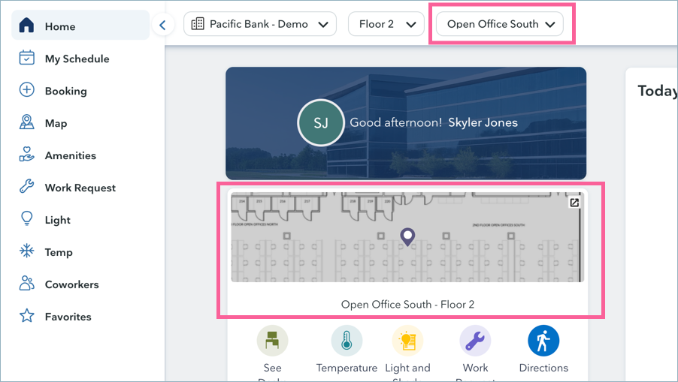Click the See Desks desk icon
The height and width of the screenshot is (382, 678).
[272, 341]
